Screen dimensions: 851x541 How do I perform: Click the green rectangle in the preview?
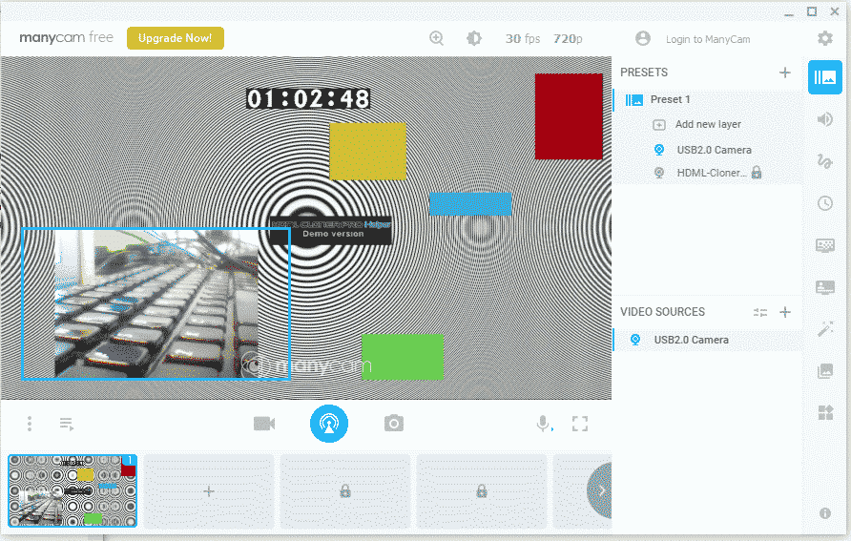[x=403, y=357]
